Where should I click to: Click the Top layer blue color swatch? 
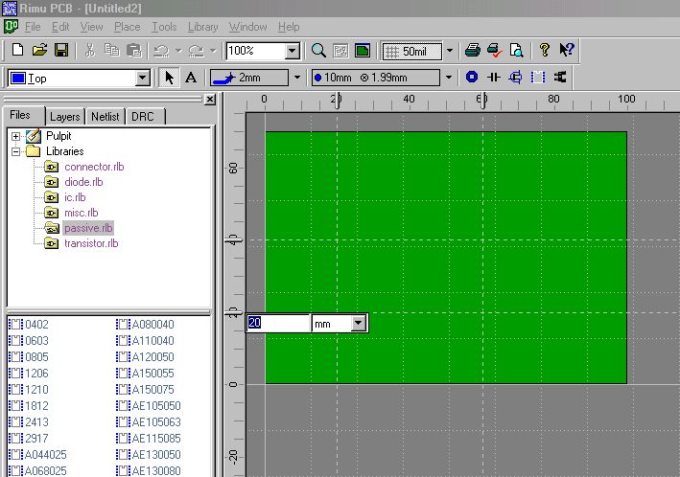click(18, 79)
